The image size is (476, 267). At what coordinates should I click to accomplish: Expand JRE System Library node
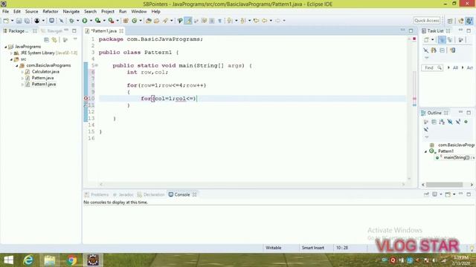click(11, 53)
